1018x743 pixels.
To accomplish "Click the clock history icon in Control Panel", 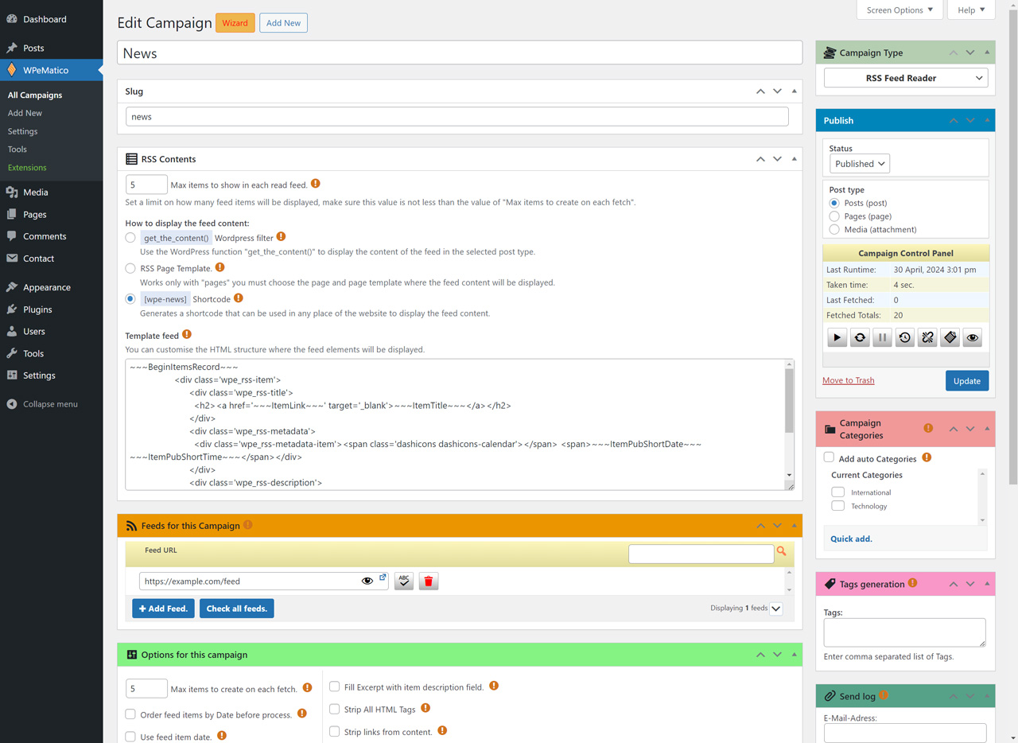I will (905, 338).
